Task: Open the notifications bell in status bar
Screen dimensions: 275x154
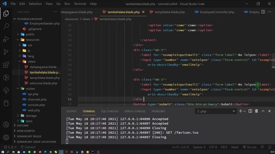Action: [x=269, y=147]
